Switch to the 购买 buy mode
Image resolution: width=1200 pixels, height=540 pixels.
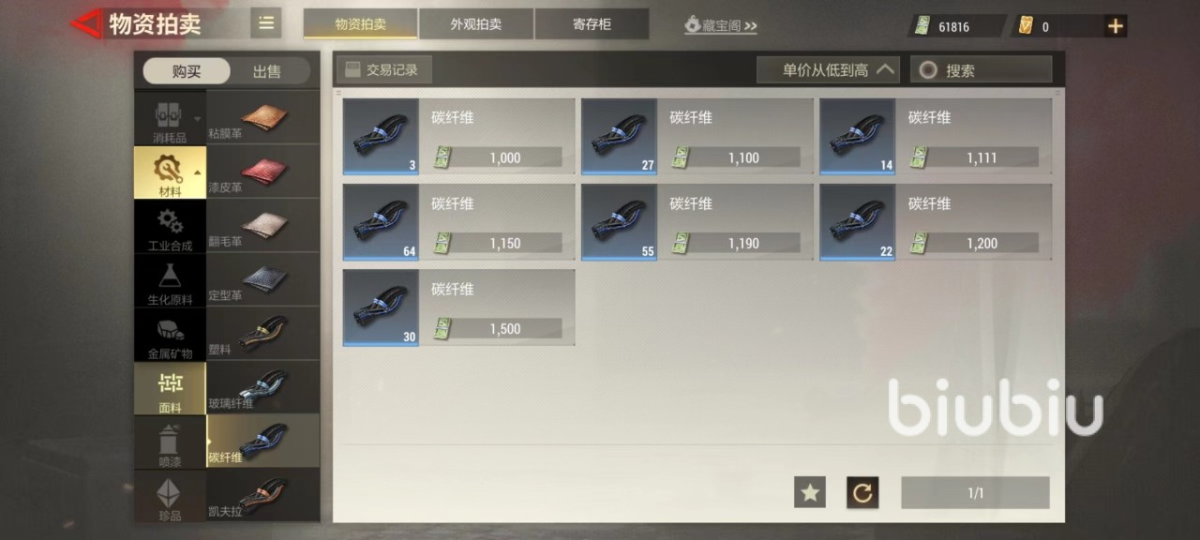point(187,71)
